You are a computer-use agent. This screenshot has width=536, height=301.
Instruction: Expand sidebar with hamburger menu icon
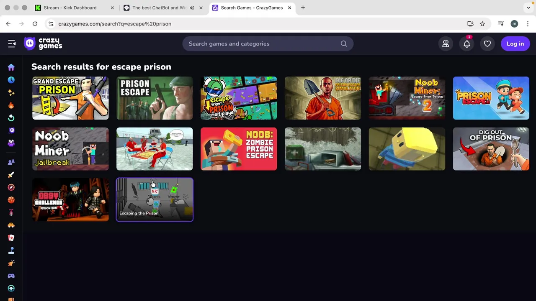coord(12,43)
